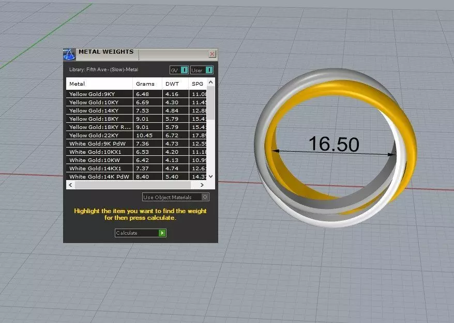Click the Calculate button
The image size is (454, 323).
pyautogui.click(x=141, y=233)
